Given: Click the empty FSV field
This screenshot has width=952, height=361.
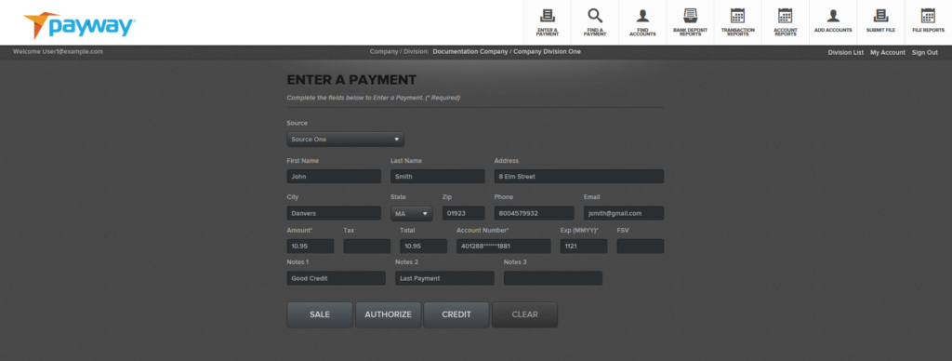Looking at the screenshot, I should coord(641,247).
